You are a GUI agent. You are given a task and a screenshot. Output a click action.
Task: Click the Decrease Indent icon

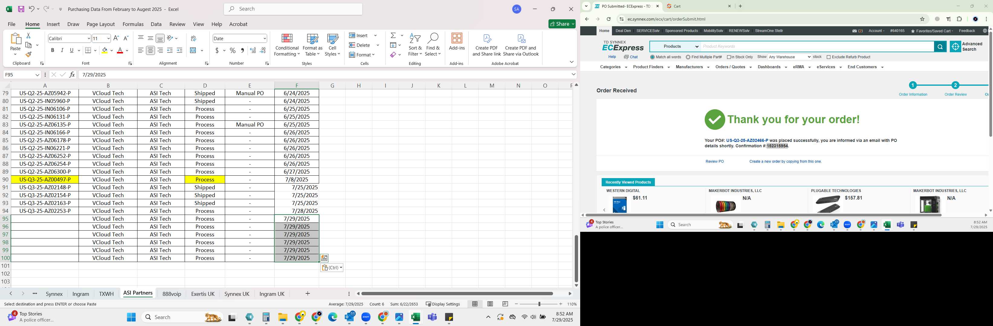[170, 50]
